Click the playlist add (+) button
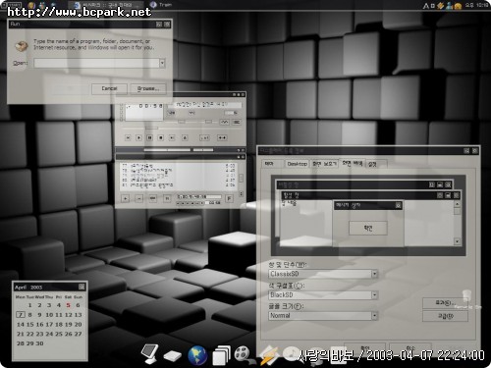 pos(126,198)
